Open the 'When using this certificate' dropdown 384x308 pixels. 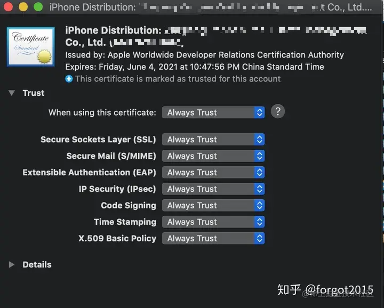point(213,112)
